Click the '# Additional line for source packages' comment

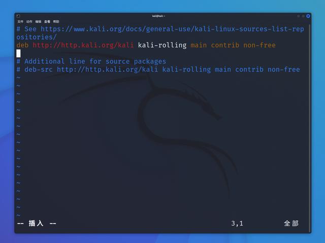pyautogui.click(x=91, y=61)
